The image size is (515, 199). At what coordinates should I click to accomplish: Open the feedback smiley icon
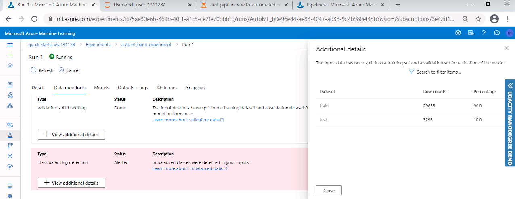coord(496,33)
